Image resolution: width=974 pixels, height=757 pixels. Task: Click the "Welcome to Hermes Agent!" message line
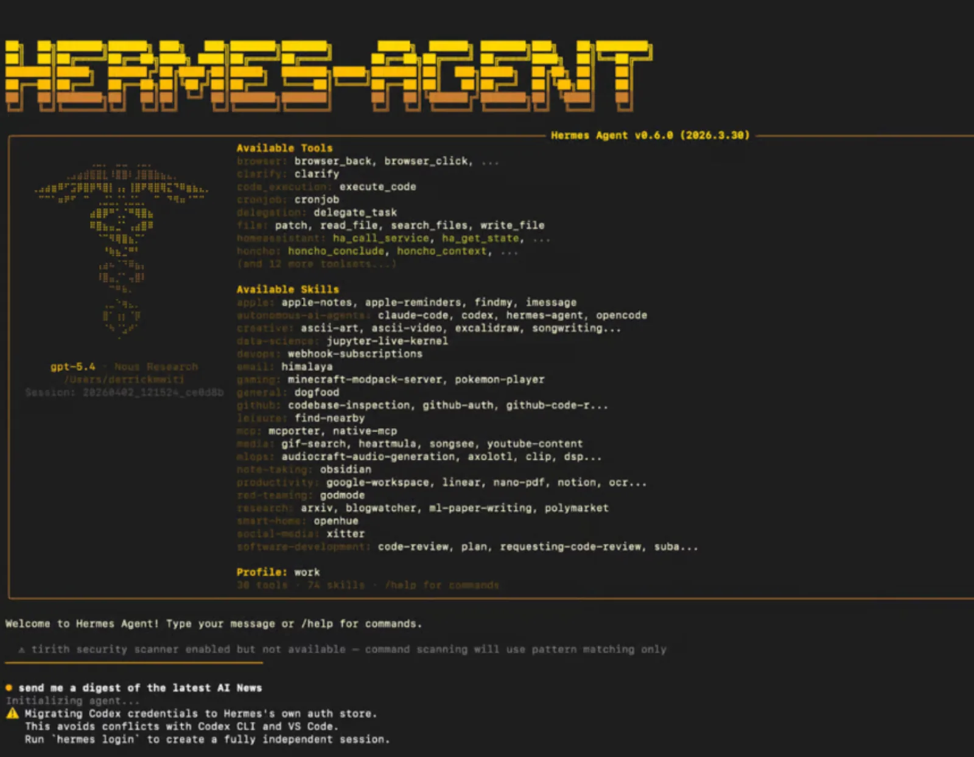[213, 624]
